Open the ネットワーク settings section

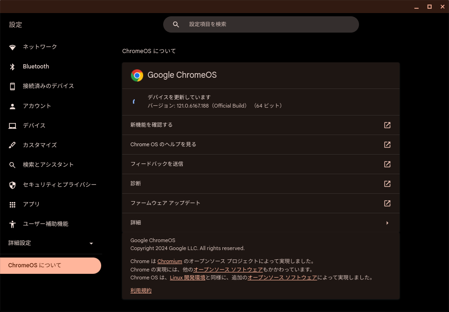point(51,47)
